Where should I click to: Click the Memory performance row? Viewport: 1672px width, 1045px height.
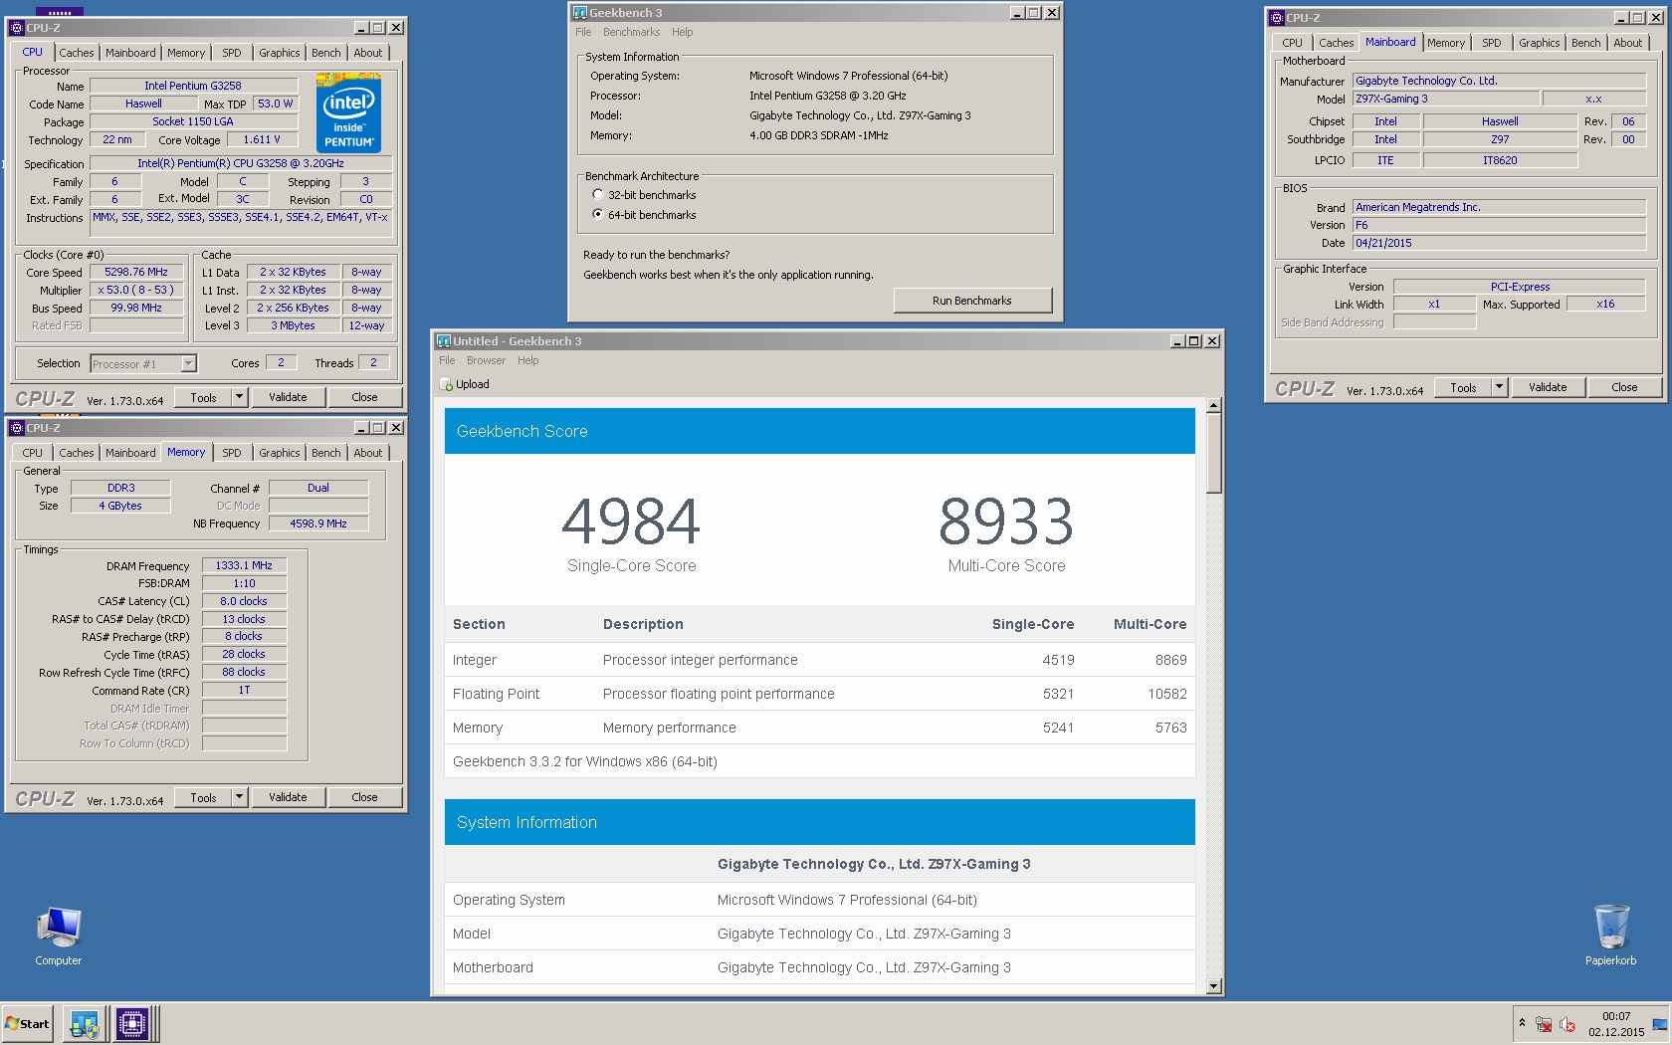tap(820, 728)
